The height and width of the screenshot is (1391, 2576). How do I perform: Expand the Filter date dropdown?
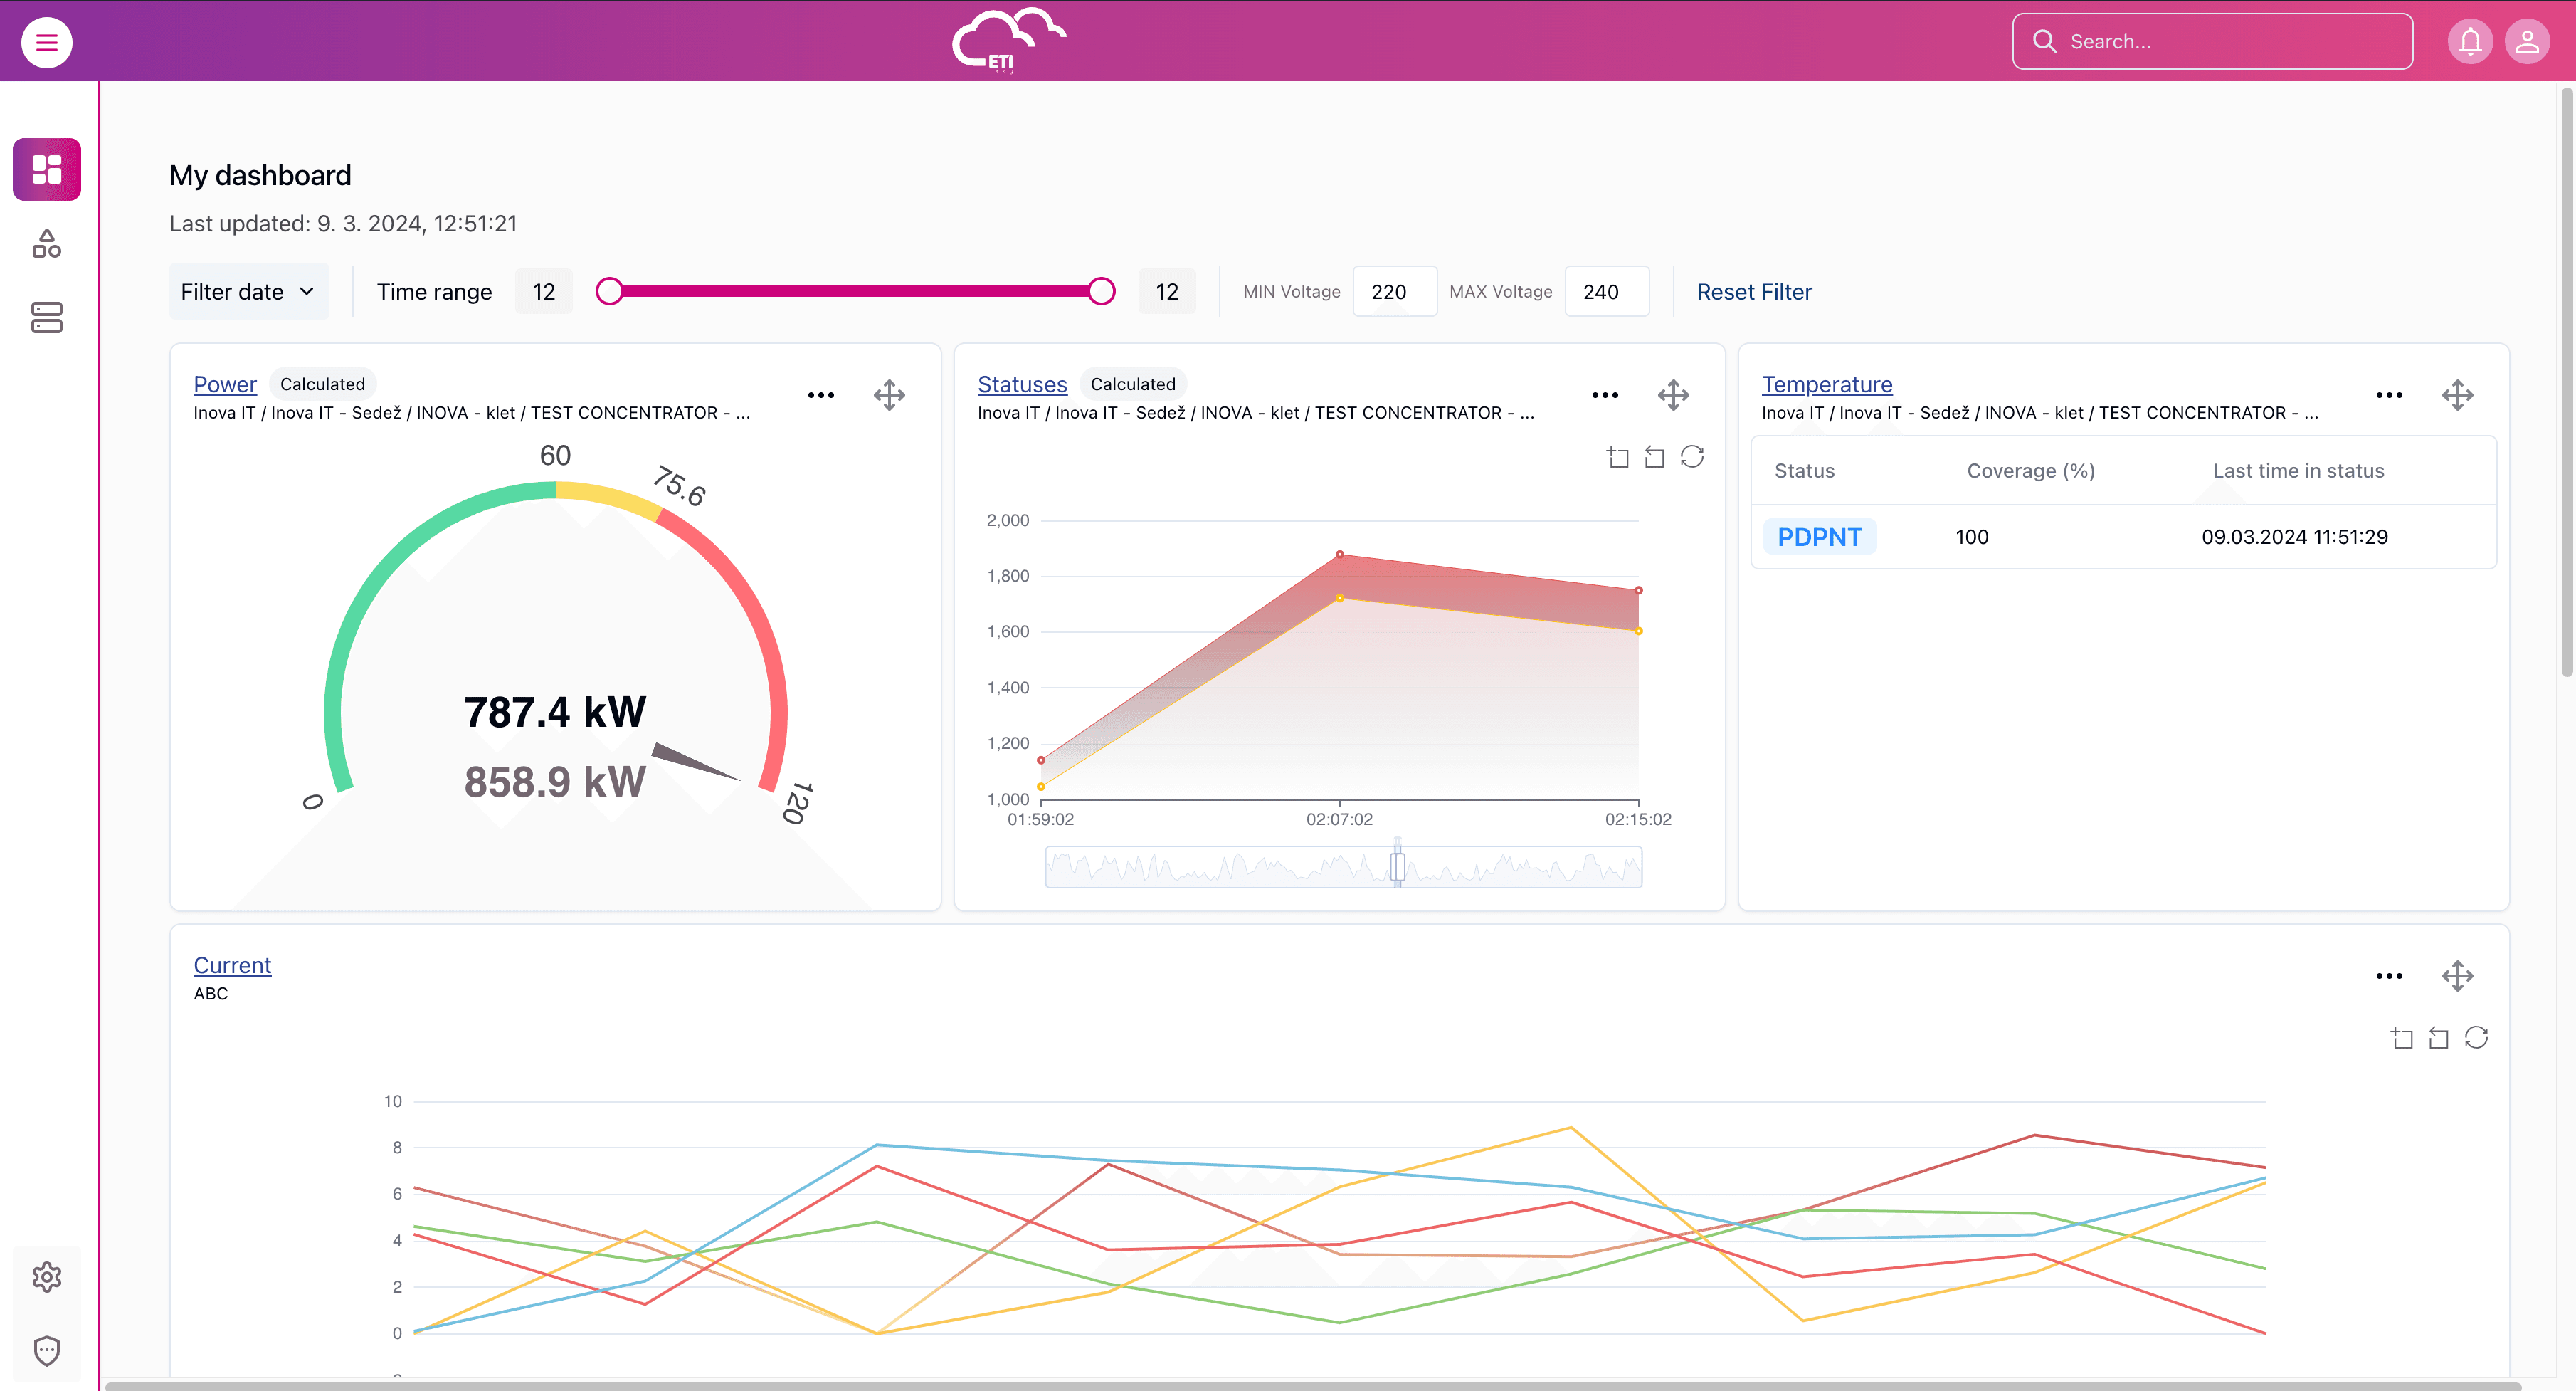point(249,291)
